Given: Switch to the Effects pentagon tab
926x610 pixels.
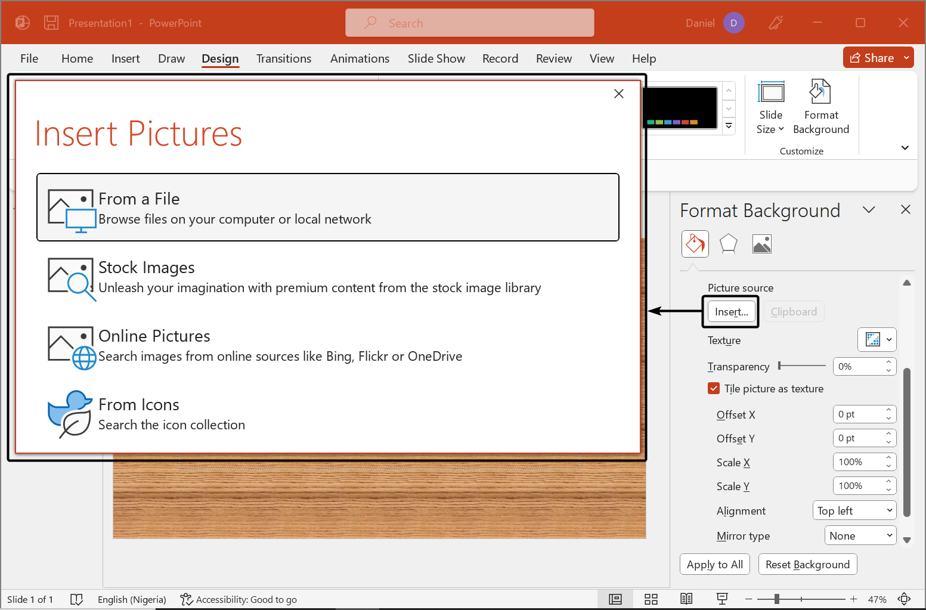Looking at the screenshot, I should coord(728,244).
